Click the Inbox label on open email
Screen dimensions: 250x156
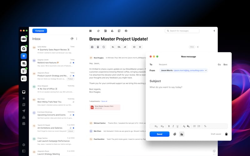click(x=192, y=47)
